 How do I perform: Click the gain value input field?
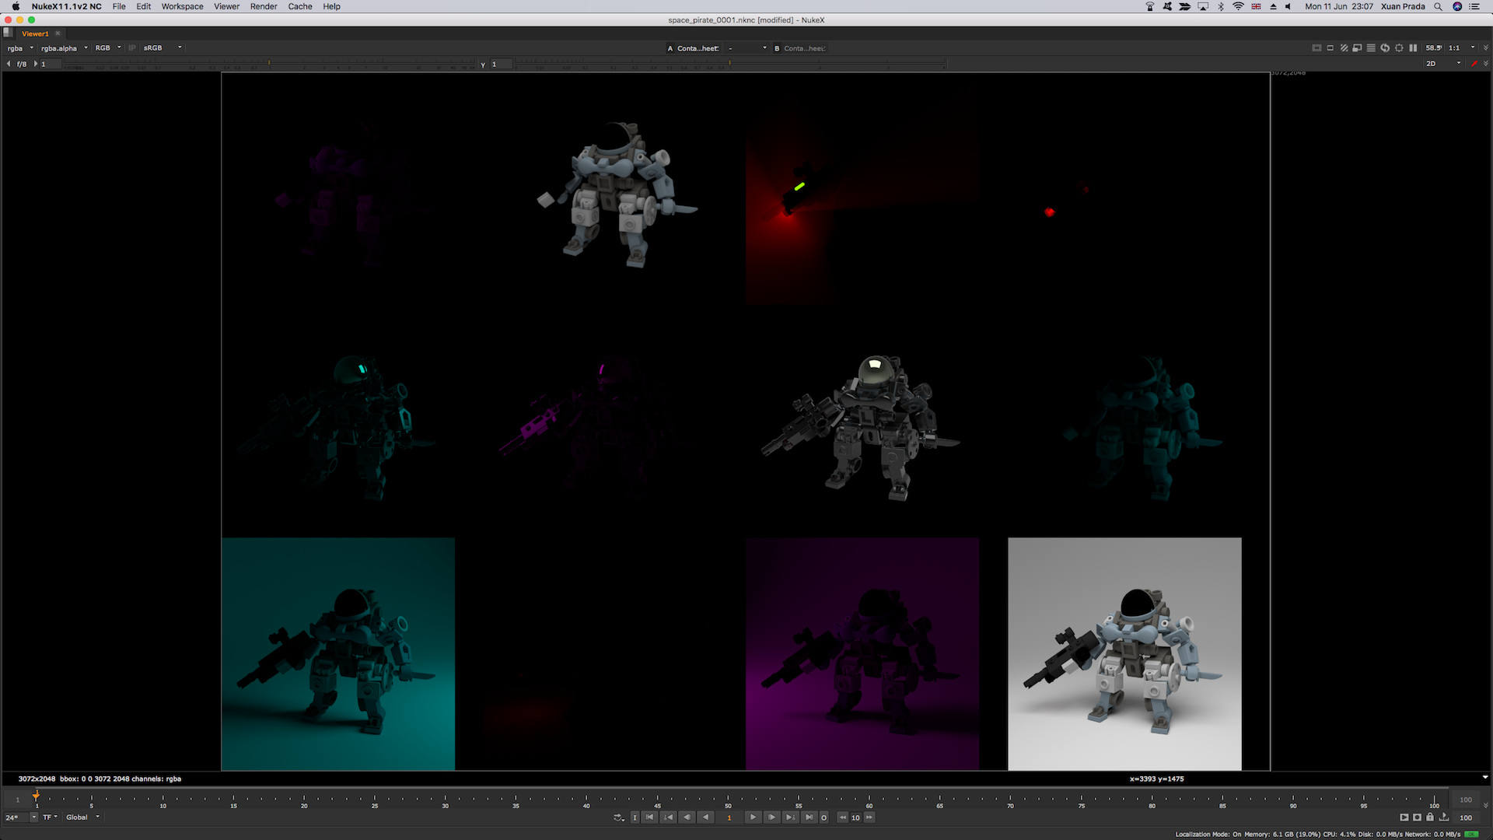tap(50, 64)
